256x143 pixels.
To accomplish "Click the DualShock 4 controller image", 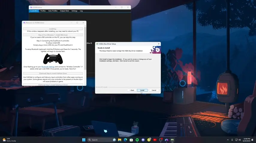I will 53,59.
